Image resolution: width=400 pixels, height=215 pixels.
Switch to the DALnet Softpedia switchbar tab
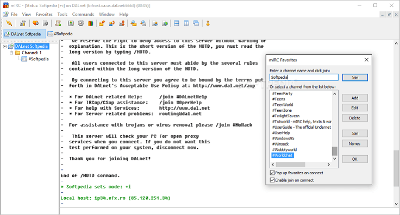tap(24, 34)
